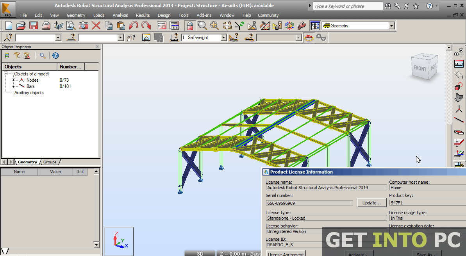The height and width of the screenshot is (256, 466).
Task: Select the Bars tool in the right toolbar
Action: [459, 120]
